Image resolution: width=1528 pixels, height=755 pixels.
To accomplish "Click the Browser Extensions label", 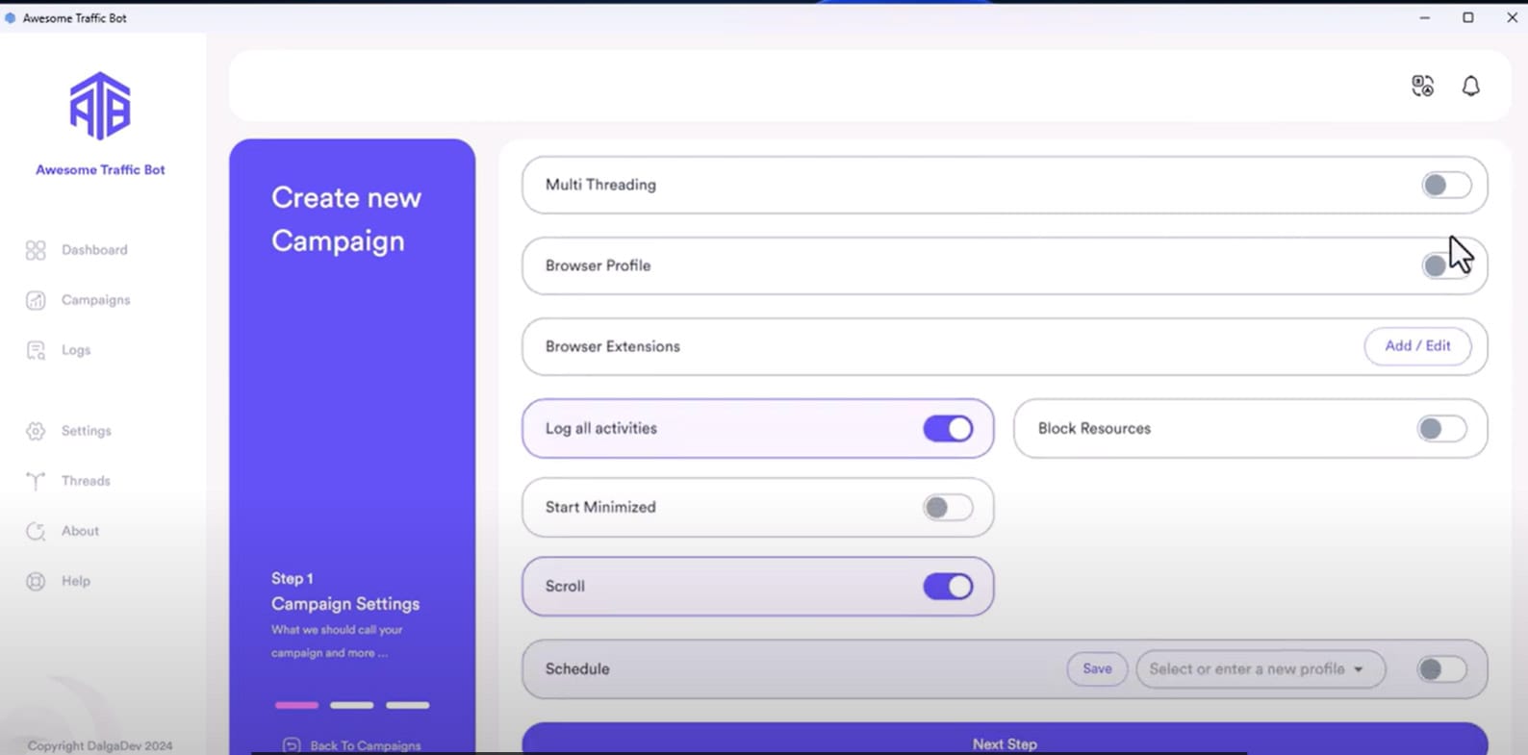I will 613,346.
